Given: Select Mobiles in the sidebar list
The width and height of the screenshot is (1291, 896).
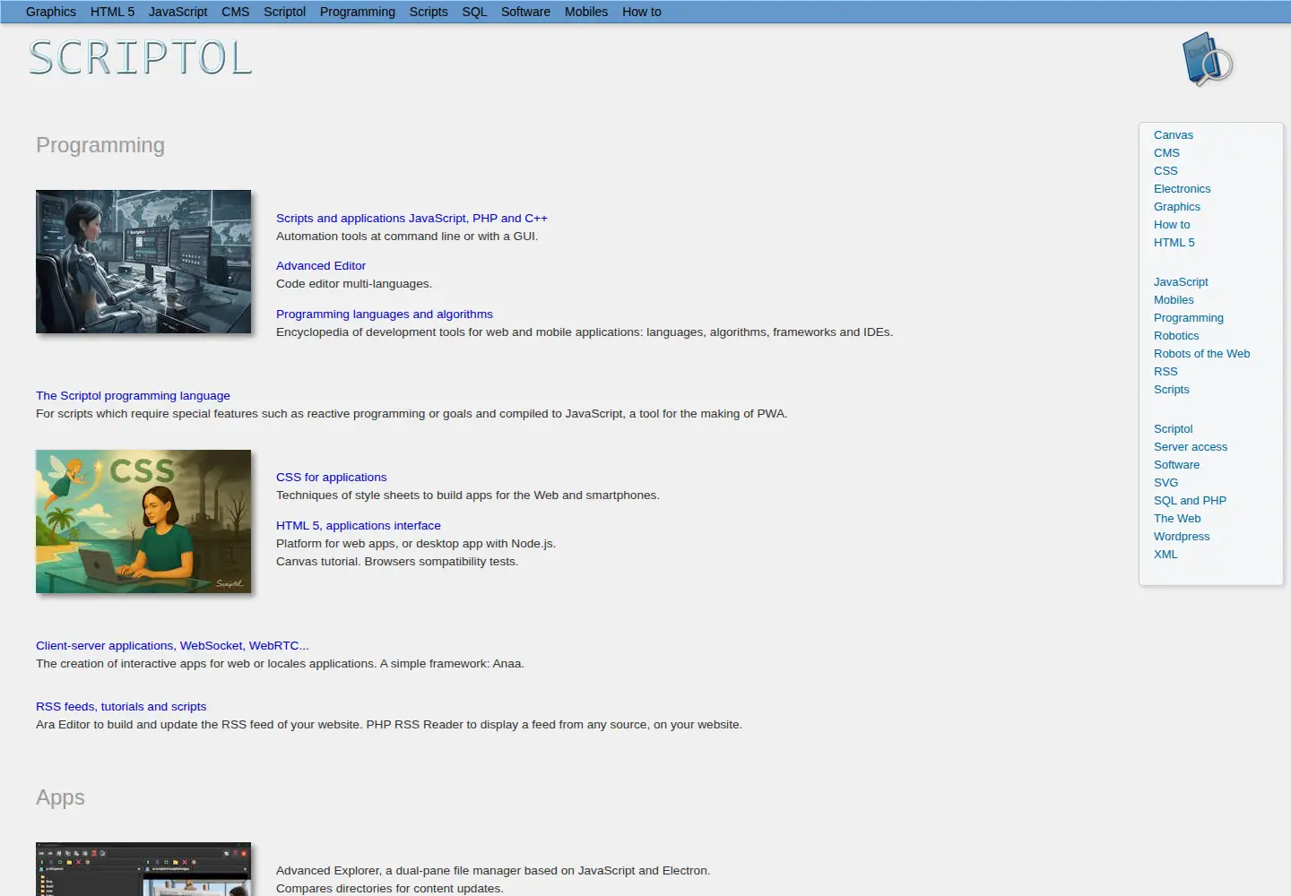Looking at the screenshot, I should [1174, 299].
